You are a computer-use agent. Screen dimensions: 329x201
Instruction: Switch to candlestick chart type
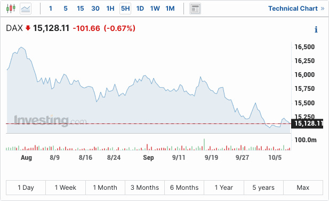(11, 9)
